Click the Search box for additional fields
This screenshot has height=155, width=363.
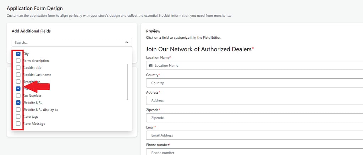[x=67, y=43]
